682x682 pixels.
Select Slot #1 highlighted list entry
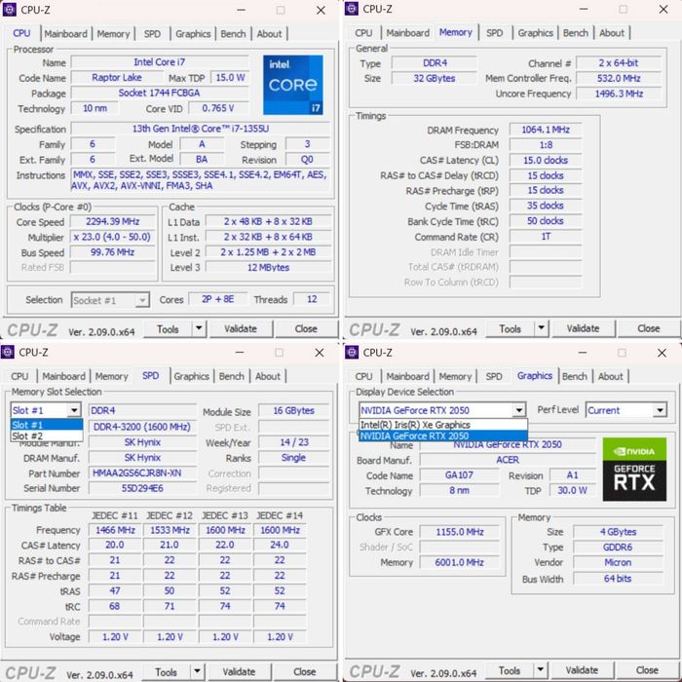pos(47,425)
